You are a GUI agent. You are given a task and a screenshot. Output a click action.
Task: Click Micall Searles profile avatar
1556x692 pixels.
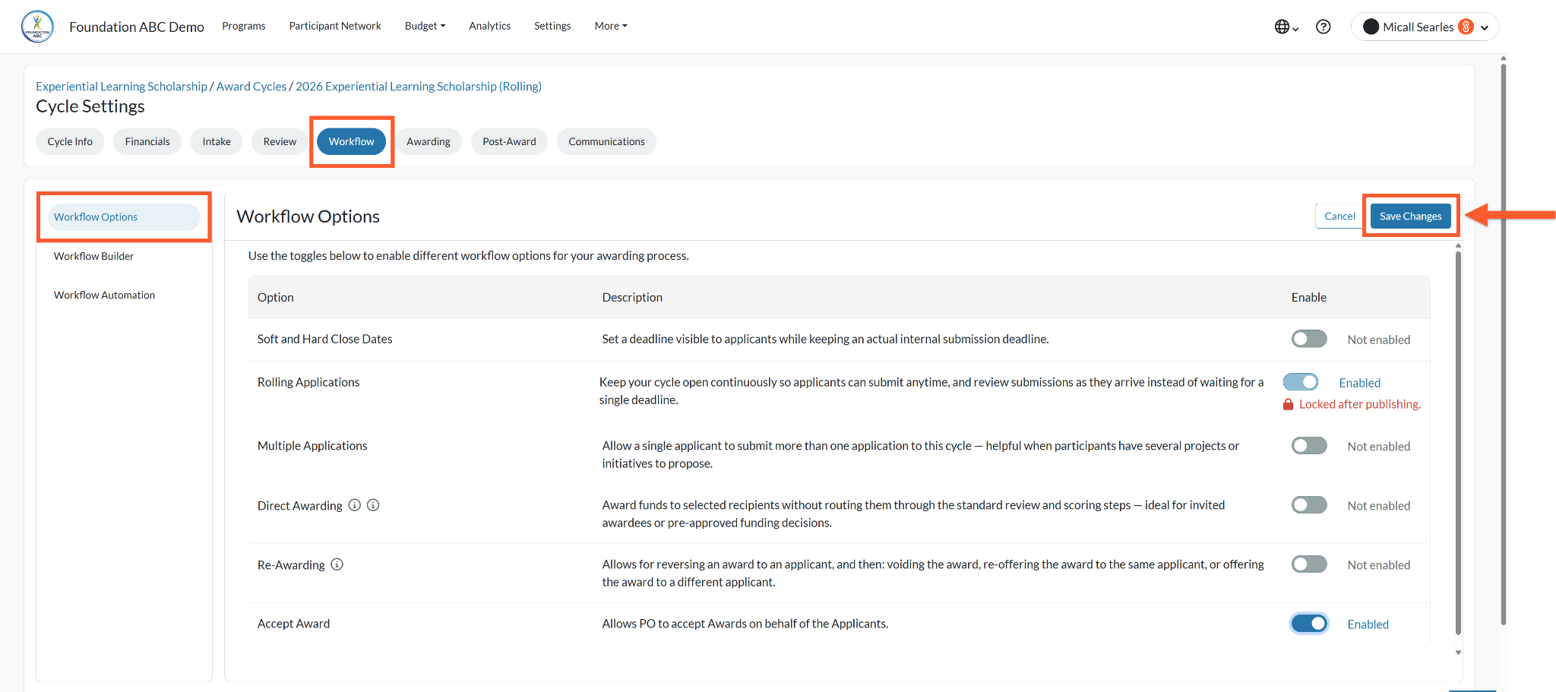tap(1371, 27)
